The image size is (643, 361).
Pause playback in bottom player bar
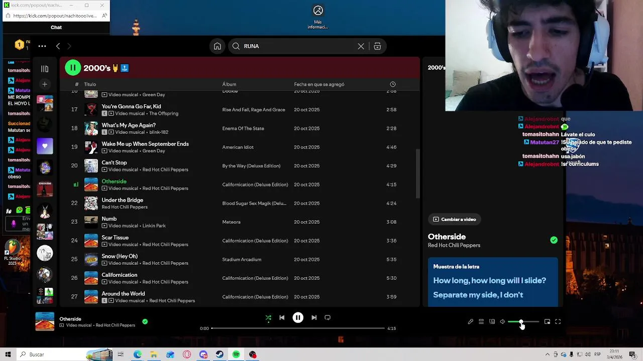(x=298, y=317)
